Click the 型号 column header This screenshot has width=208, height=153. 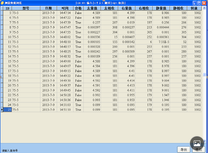(26, 8)
